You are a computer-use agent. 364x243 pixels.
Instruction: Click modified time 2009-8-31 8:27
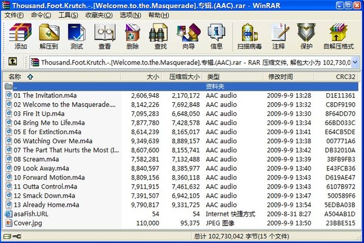[x=289, y=214]
